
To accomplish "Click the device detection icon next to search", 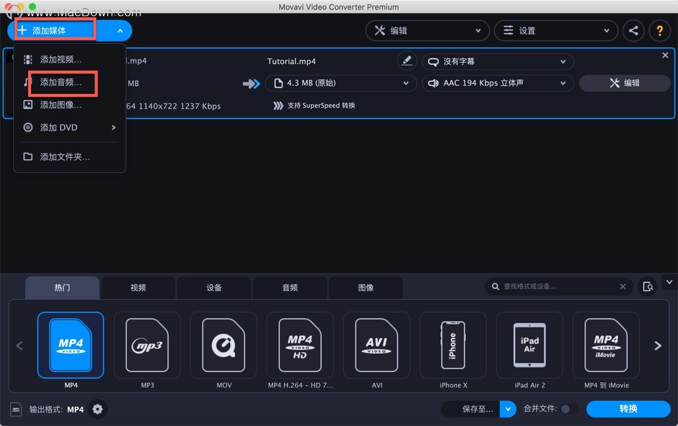I will point(648,287).
